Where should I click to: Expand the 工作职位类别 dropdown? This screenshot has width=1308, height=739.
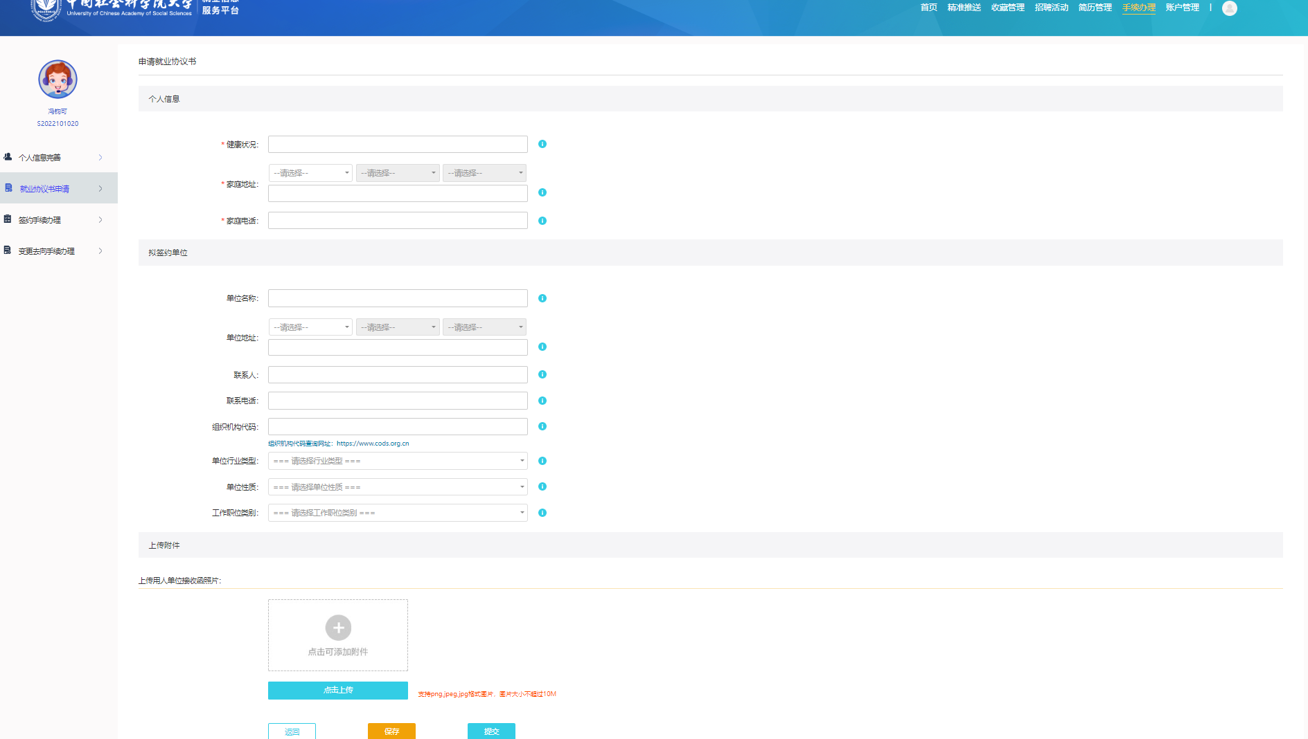point(398,513)
